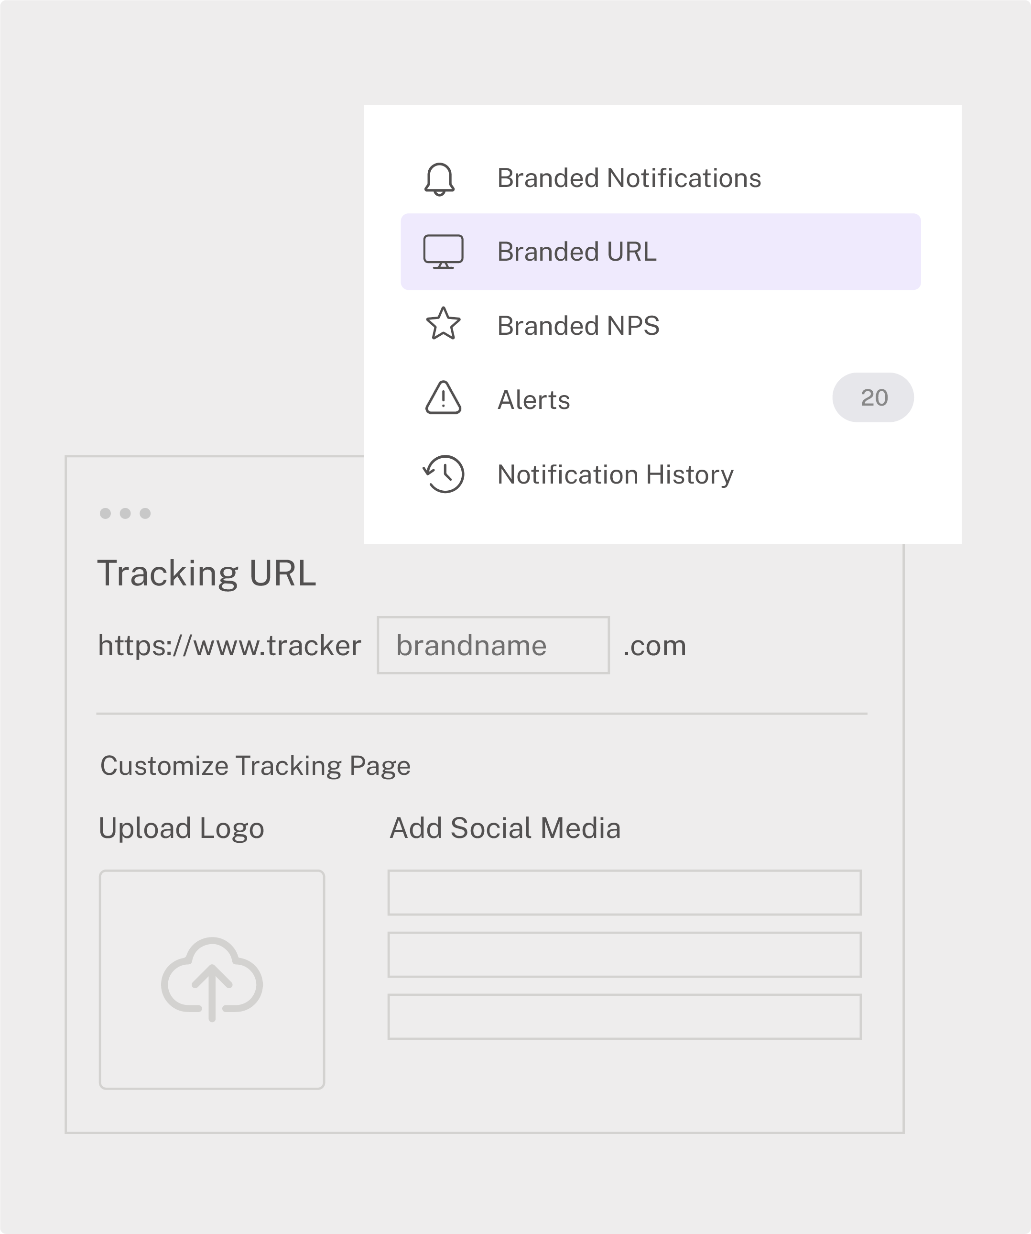
Task: Open Notification History menu entry
Action: 615,474
